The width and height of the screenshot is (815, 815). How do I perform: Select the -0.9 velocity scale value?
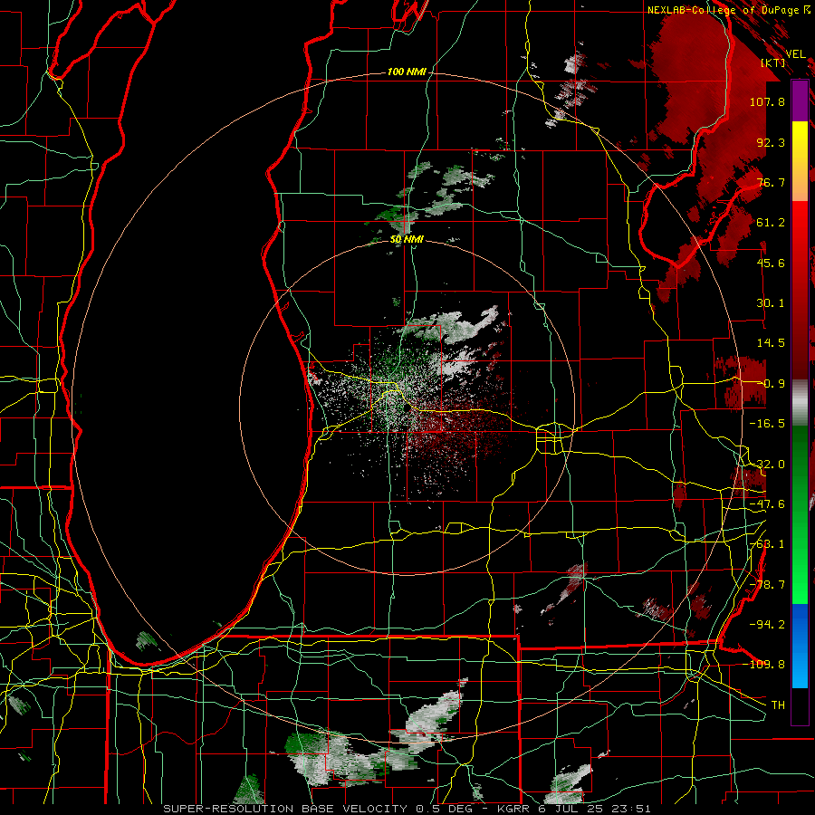pyautogui.click(x=771, y=384)
